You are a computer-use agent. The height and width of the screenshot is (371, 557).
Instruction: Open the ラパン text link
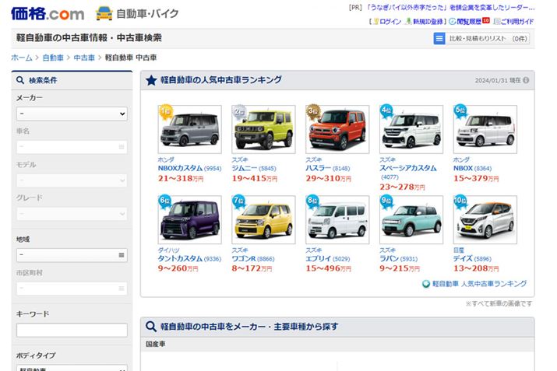tap(389, 258)
